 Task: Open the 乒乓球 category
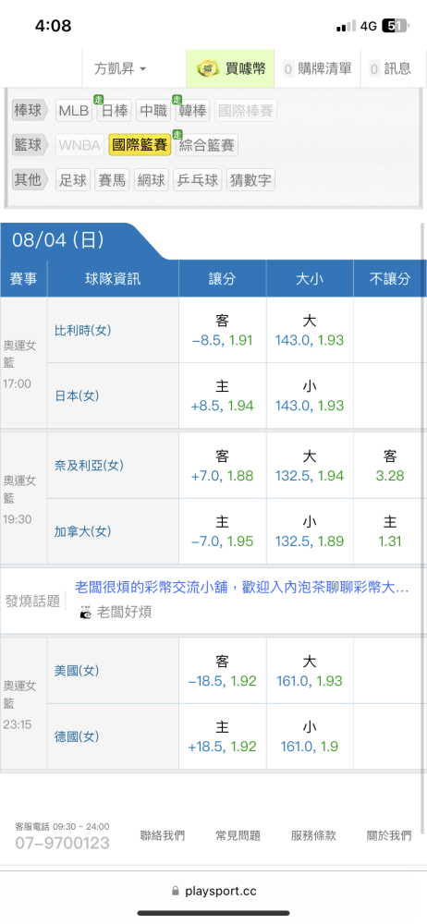click(x=198, y=180)
